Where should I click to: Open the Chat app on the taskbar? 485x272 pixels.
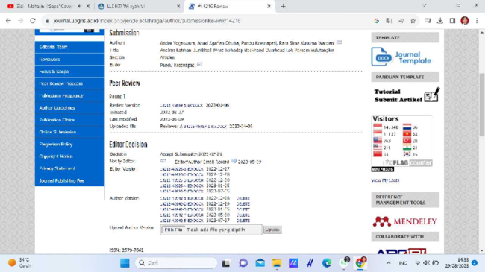click(x=243, y=263)
